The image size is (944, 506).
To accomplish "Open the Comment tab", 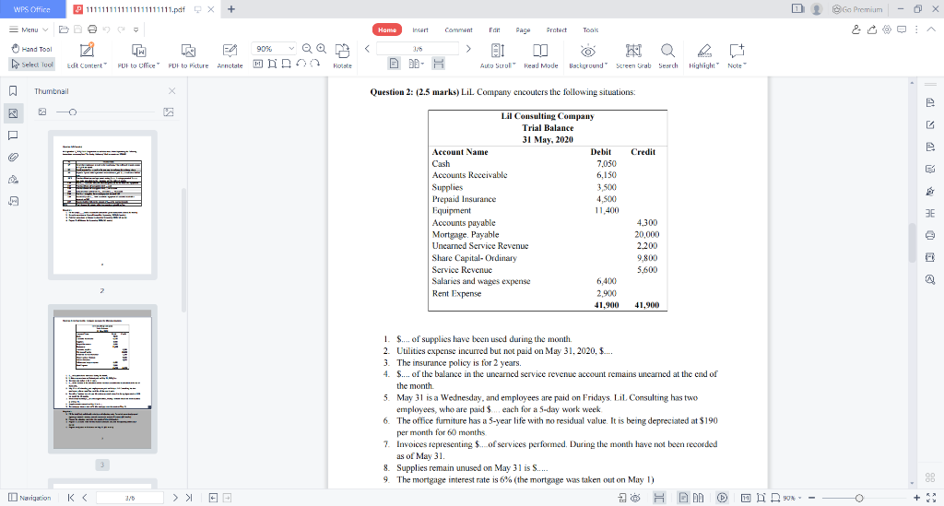I will [459, 29].
